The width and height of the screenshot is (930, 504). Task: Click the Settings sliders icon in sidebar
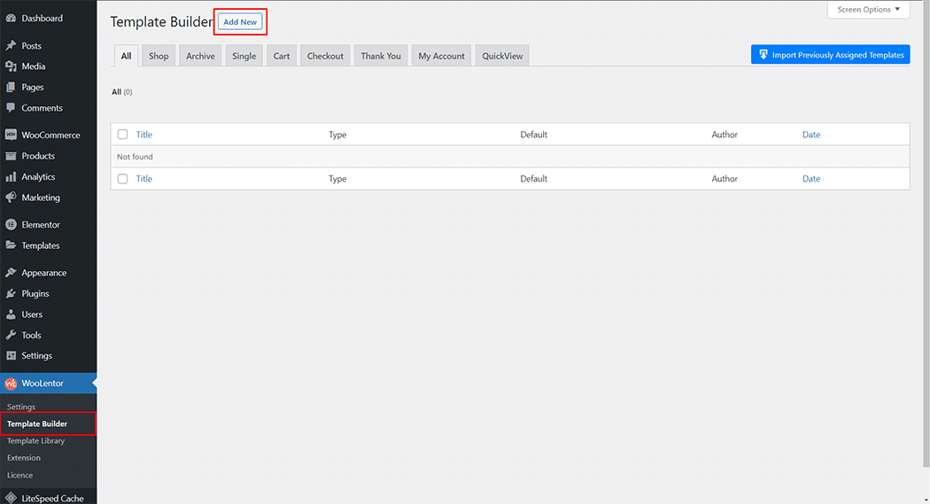pos(11,356)
